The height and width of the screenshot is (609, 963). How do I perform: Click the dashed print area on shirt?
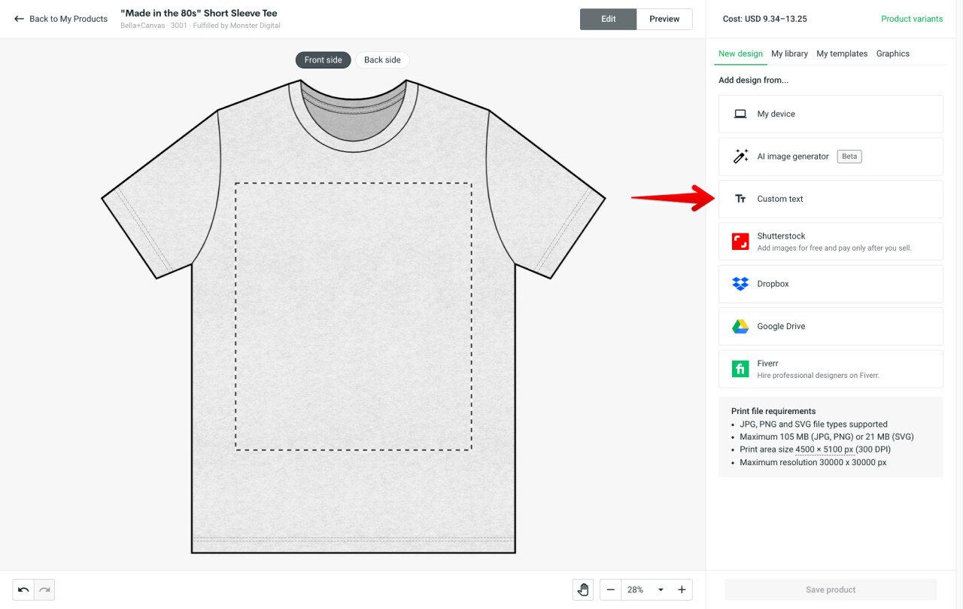point(354,316)
